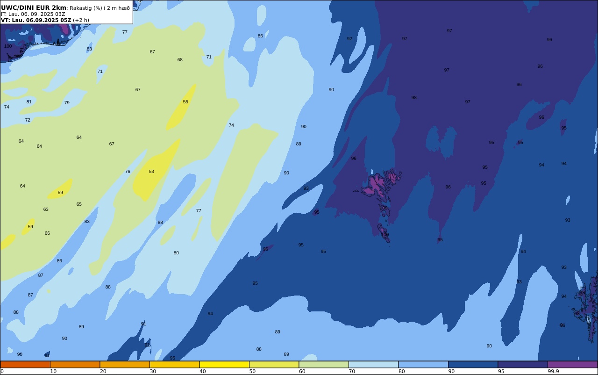Click the humidity value 68 on the map
598x375 pixels.
(180, 60)
